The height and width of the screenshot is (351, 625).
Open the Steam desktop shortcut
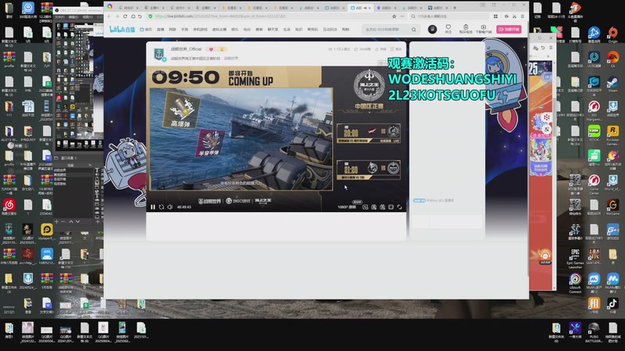point(612,84)
